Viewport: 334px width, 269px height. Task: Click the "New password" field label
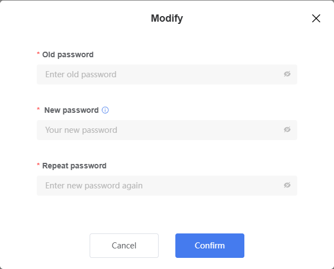click(71, 110)
